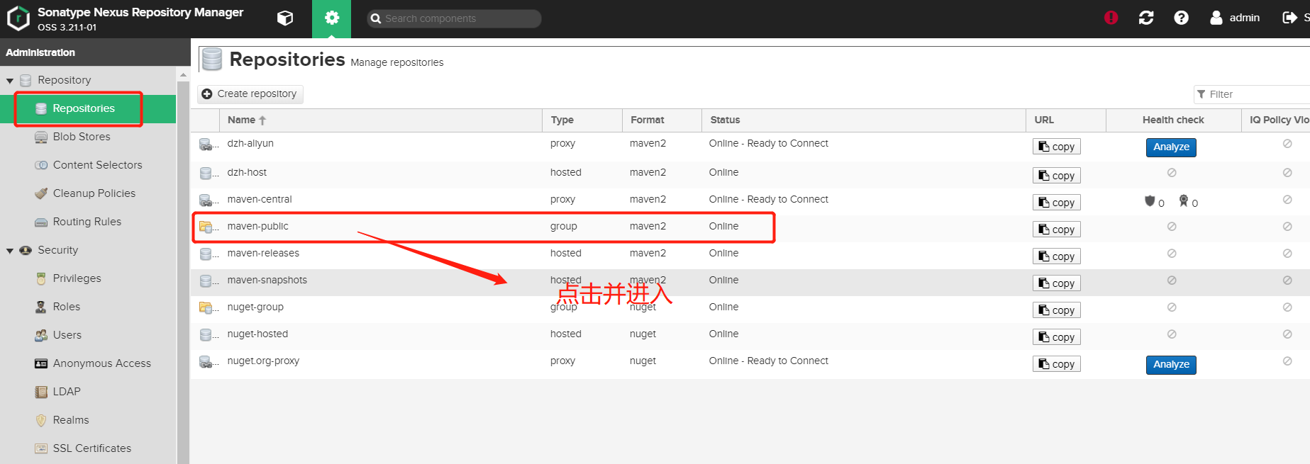Click Analyze for dzh-aliyun repository
This screenshot has height=464, width=1310.
tap(1171, 147)
